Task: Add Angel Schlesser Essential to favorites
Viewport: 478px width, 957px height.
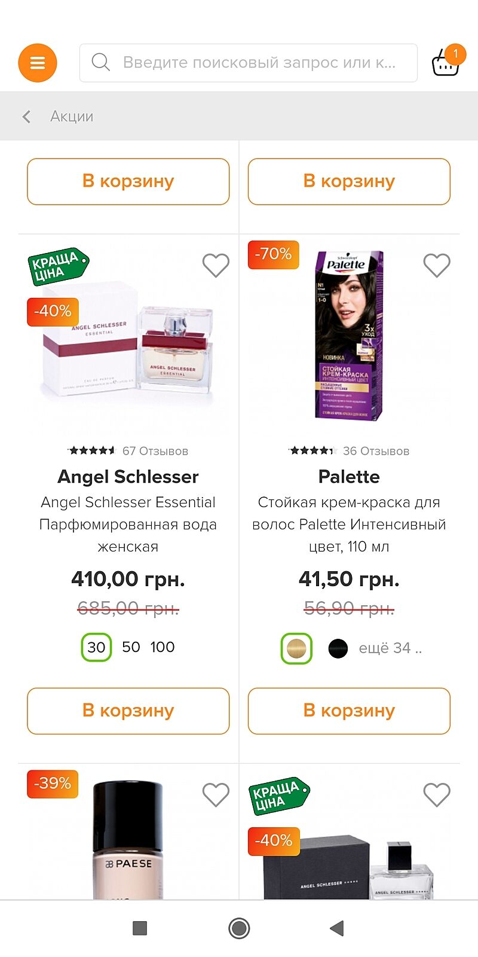Action: 216,265
